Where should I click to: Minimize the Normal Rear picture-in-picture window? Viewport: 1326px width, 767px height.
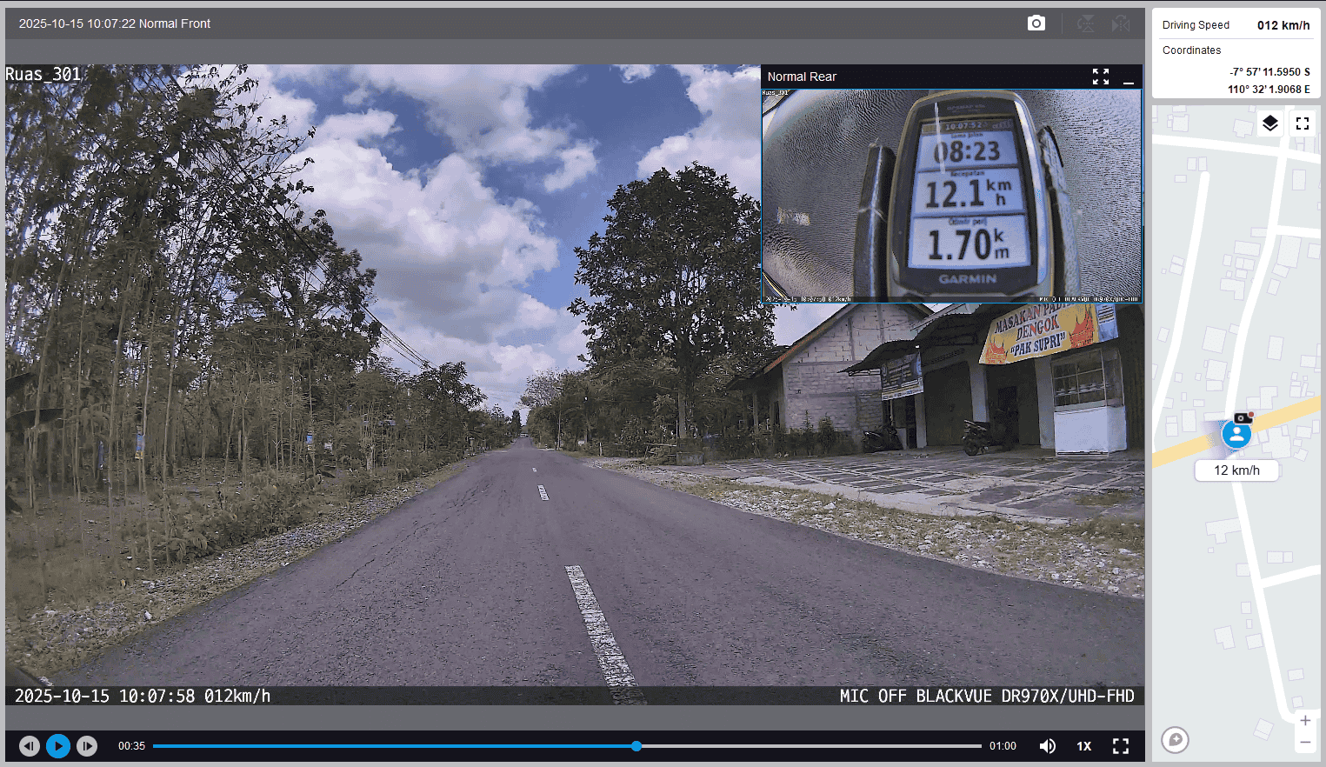[1129, 77]
